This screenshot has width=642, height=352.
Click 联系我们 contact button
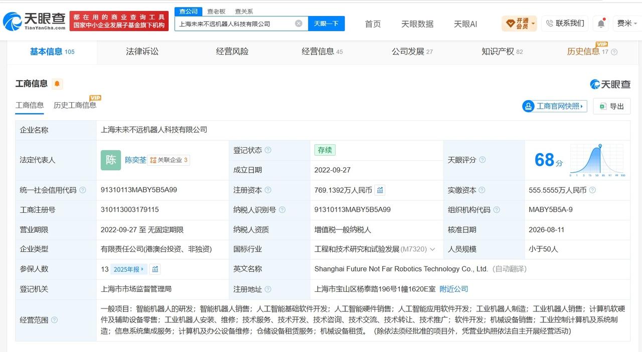(x=565, y=23)
